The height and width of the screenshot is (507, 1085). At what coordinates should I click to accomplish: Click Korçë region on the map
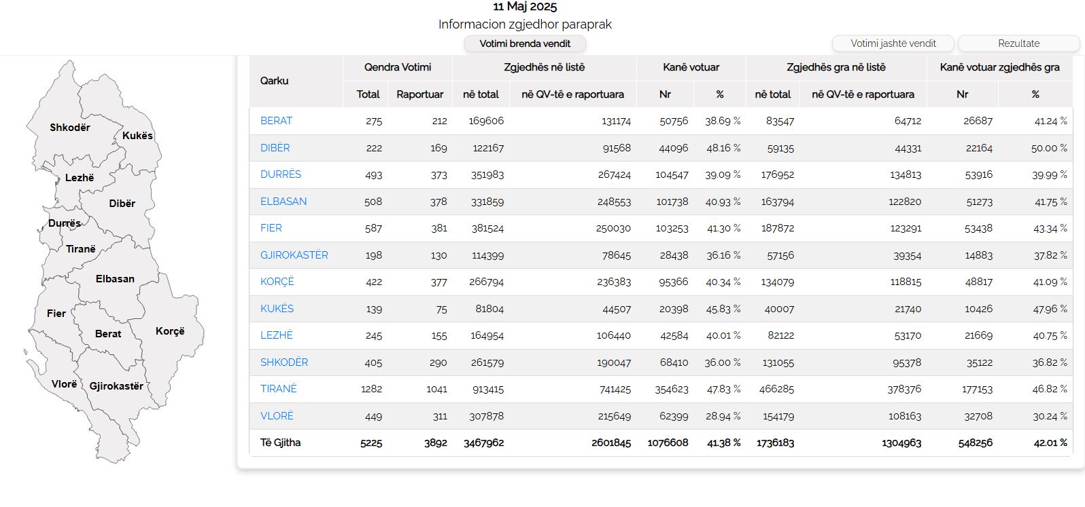[170, 331]
